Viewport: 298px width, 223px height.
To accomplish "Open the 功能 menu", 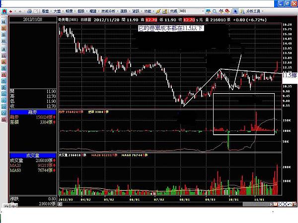I will 148,11.
